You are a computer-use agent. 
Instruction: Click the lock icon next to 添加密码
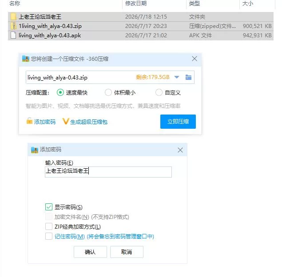click(x=29, y=121)
